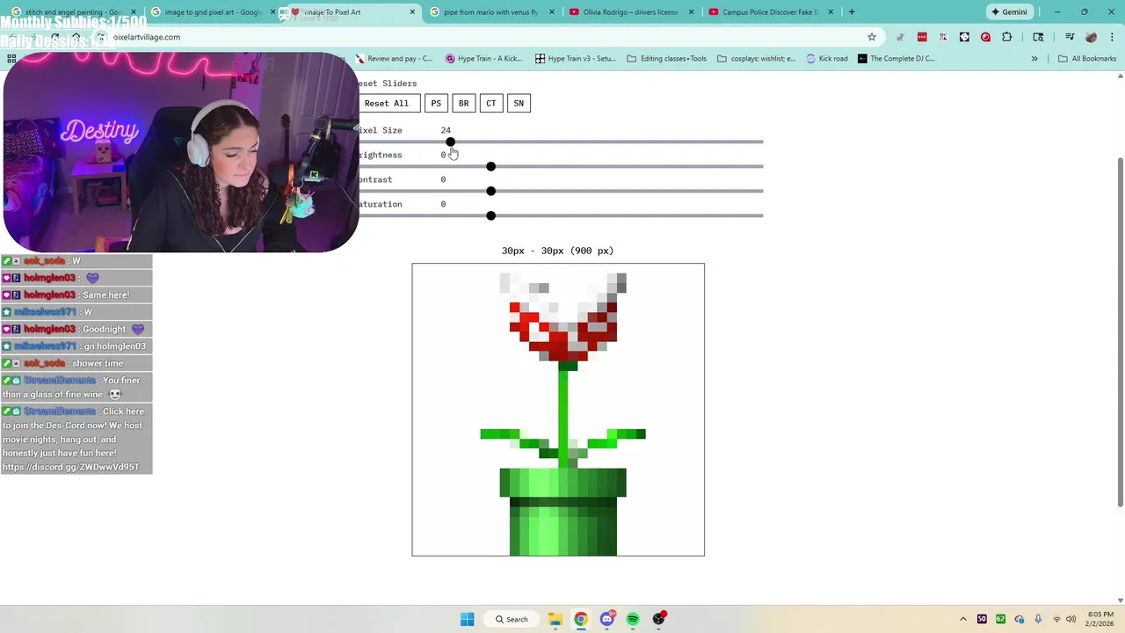Open the Chrome profile avatar
Viewport: 1125px width, 633px height.
click(1091, 37)
